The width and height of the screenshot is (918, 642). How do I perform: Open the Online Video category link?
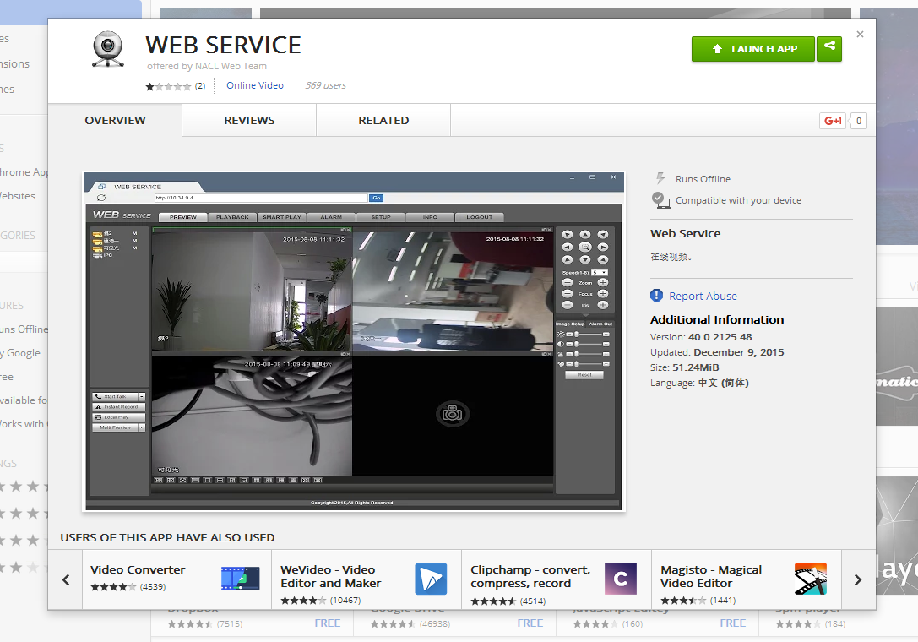coord(255,85)
